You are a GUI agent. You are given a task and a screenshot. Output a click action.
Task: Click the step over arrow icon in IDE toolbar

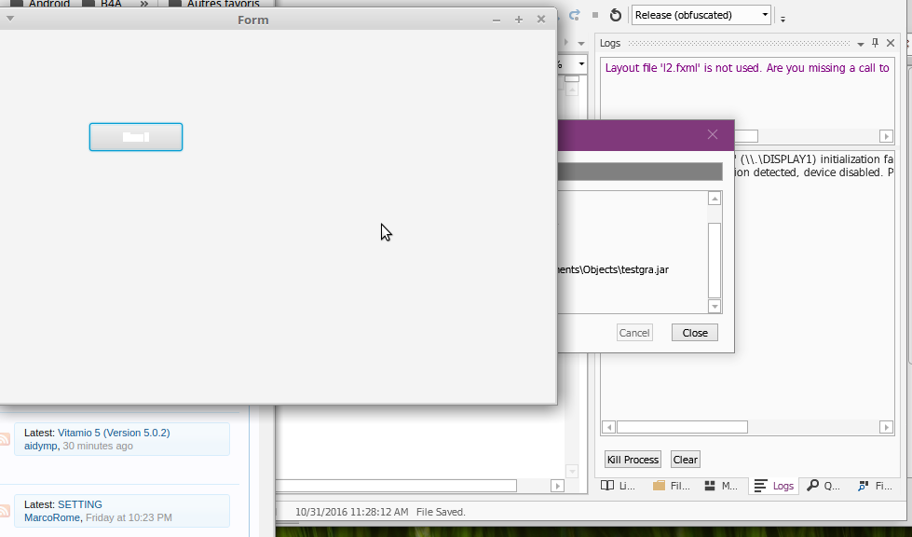click(x=574, y=15)
